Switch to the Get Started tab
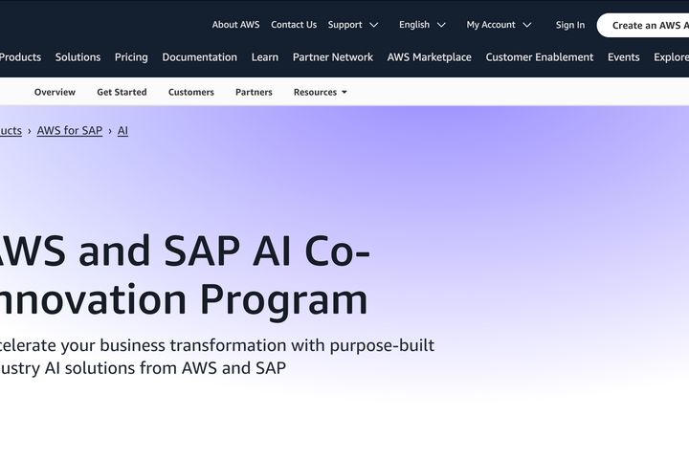The image size is (689, 459). (x=122, y=92)
